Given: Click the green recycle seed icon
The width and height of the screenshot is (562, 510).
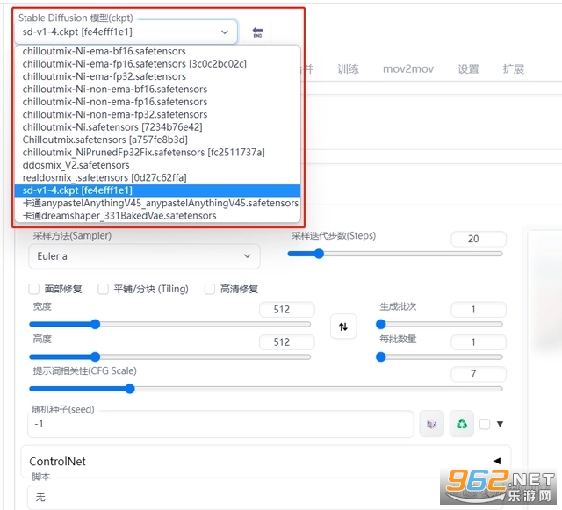Looking at the screenshot, I should pos(462,424).
